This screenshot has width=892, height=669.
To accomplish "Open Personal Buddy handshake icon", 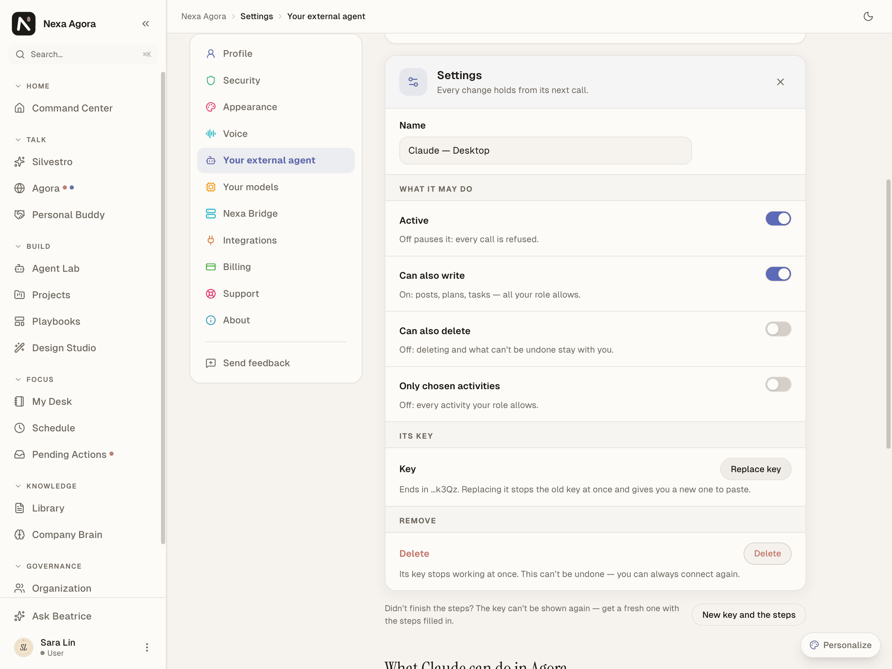I will coord(20,215).
